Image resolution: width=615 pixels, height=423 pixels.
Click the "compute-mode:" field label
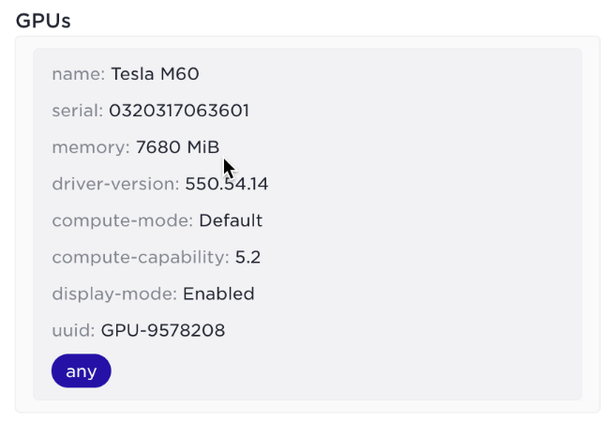point(123,220)
